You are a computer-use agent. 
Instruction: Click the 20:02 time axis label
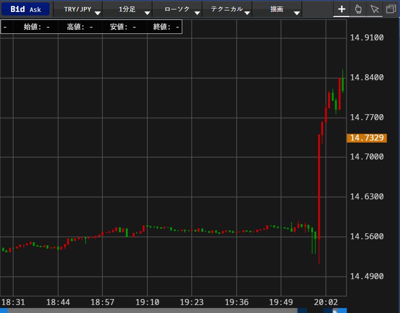pyautogui.click(x=326, y=303)
